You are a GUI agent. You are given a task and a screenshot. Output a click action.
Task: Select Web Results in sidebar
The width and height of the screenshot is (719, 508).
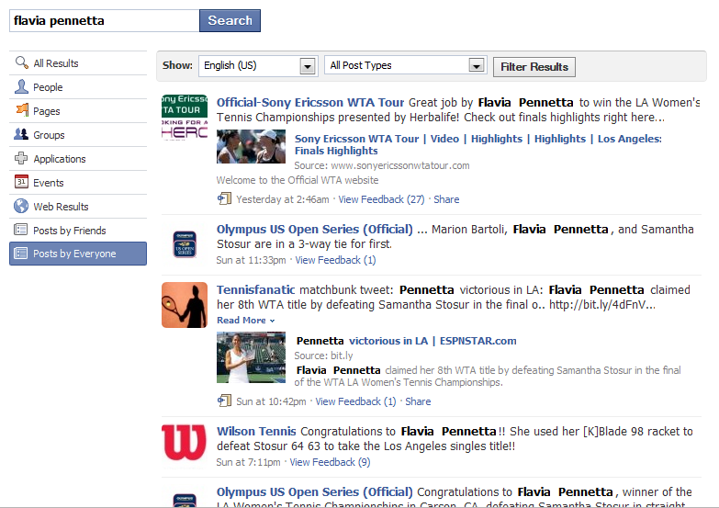(x=78, y=206)
